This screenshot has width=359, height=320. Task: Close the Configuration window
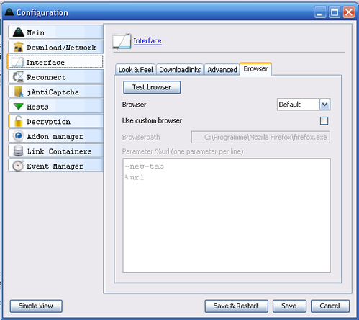pyautogui.click(x=349, y=12)
